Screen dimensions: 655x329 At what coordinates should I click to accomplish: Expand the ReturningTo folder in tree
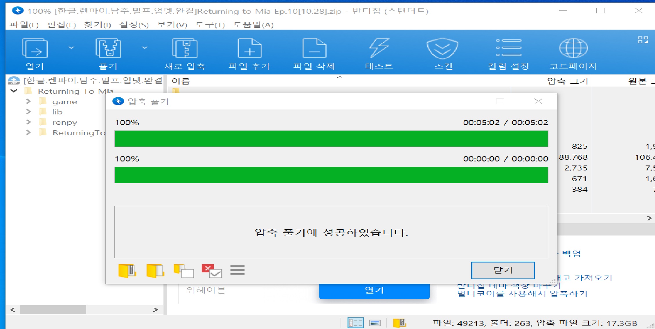[x=28, y=132]
